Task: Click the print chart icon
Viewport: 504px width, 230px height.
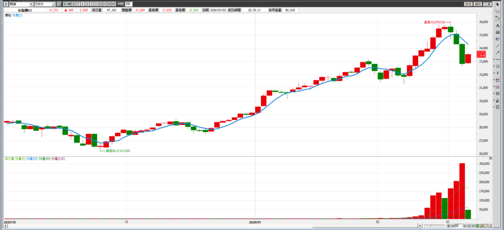Action: (x=481, y=226)
